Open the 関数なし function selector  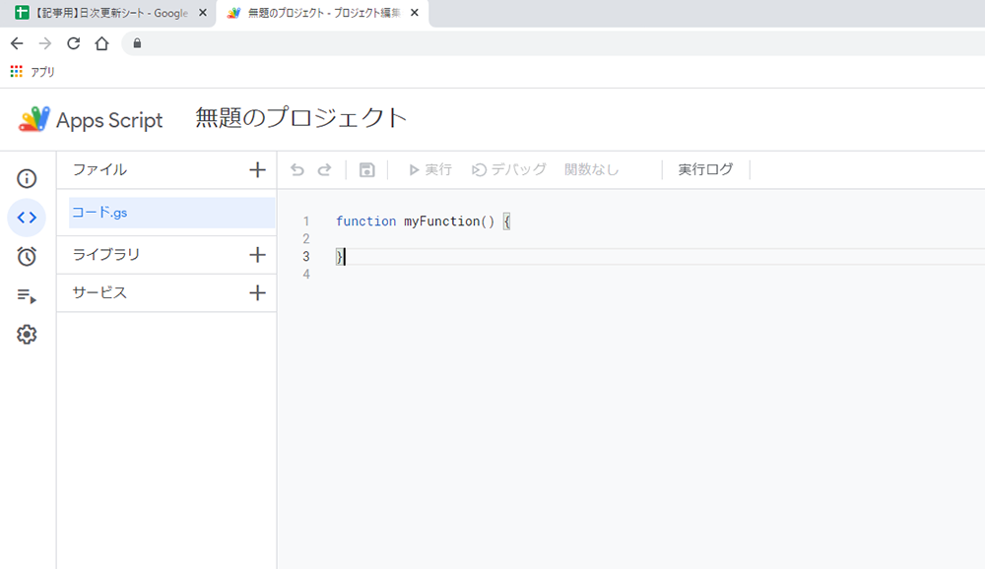591,169
